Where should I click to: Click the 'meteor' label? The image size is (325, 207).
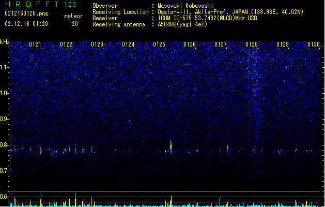(x=73, y=16)
